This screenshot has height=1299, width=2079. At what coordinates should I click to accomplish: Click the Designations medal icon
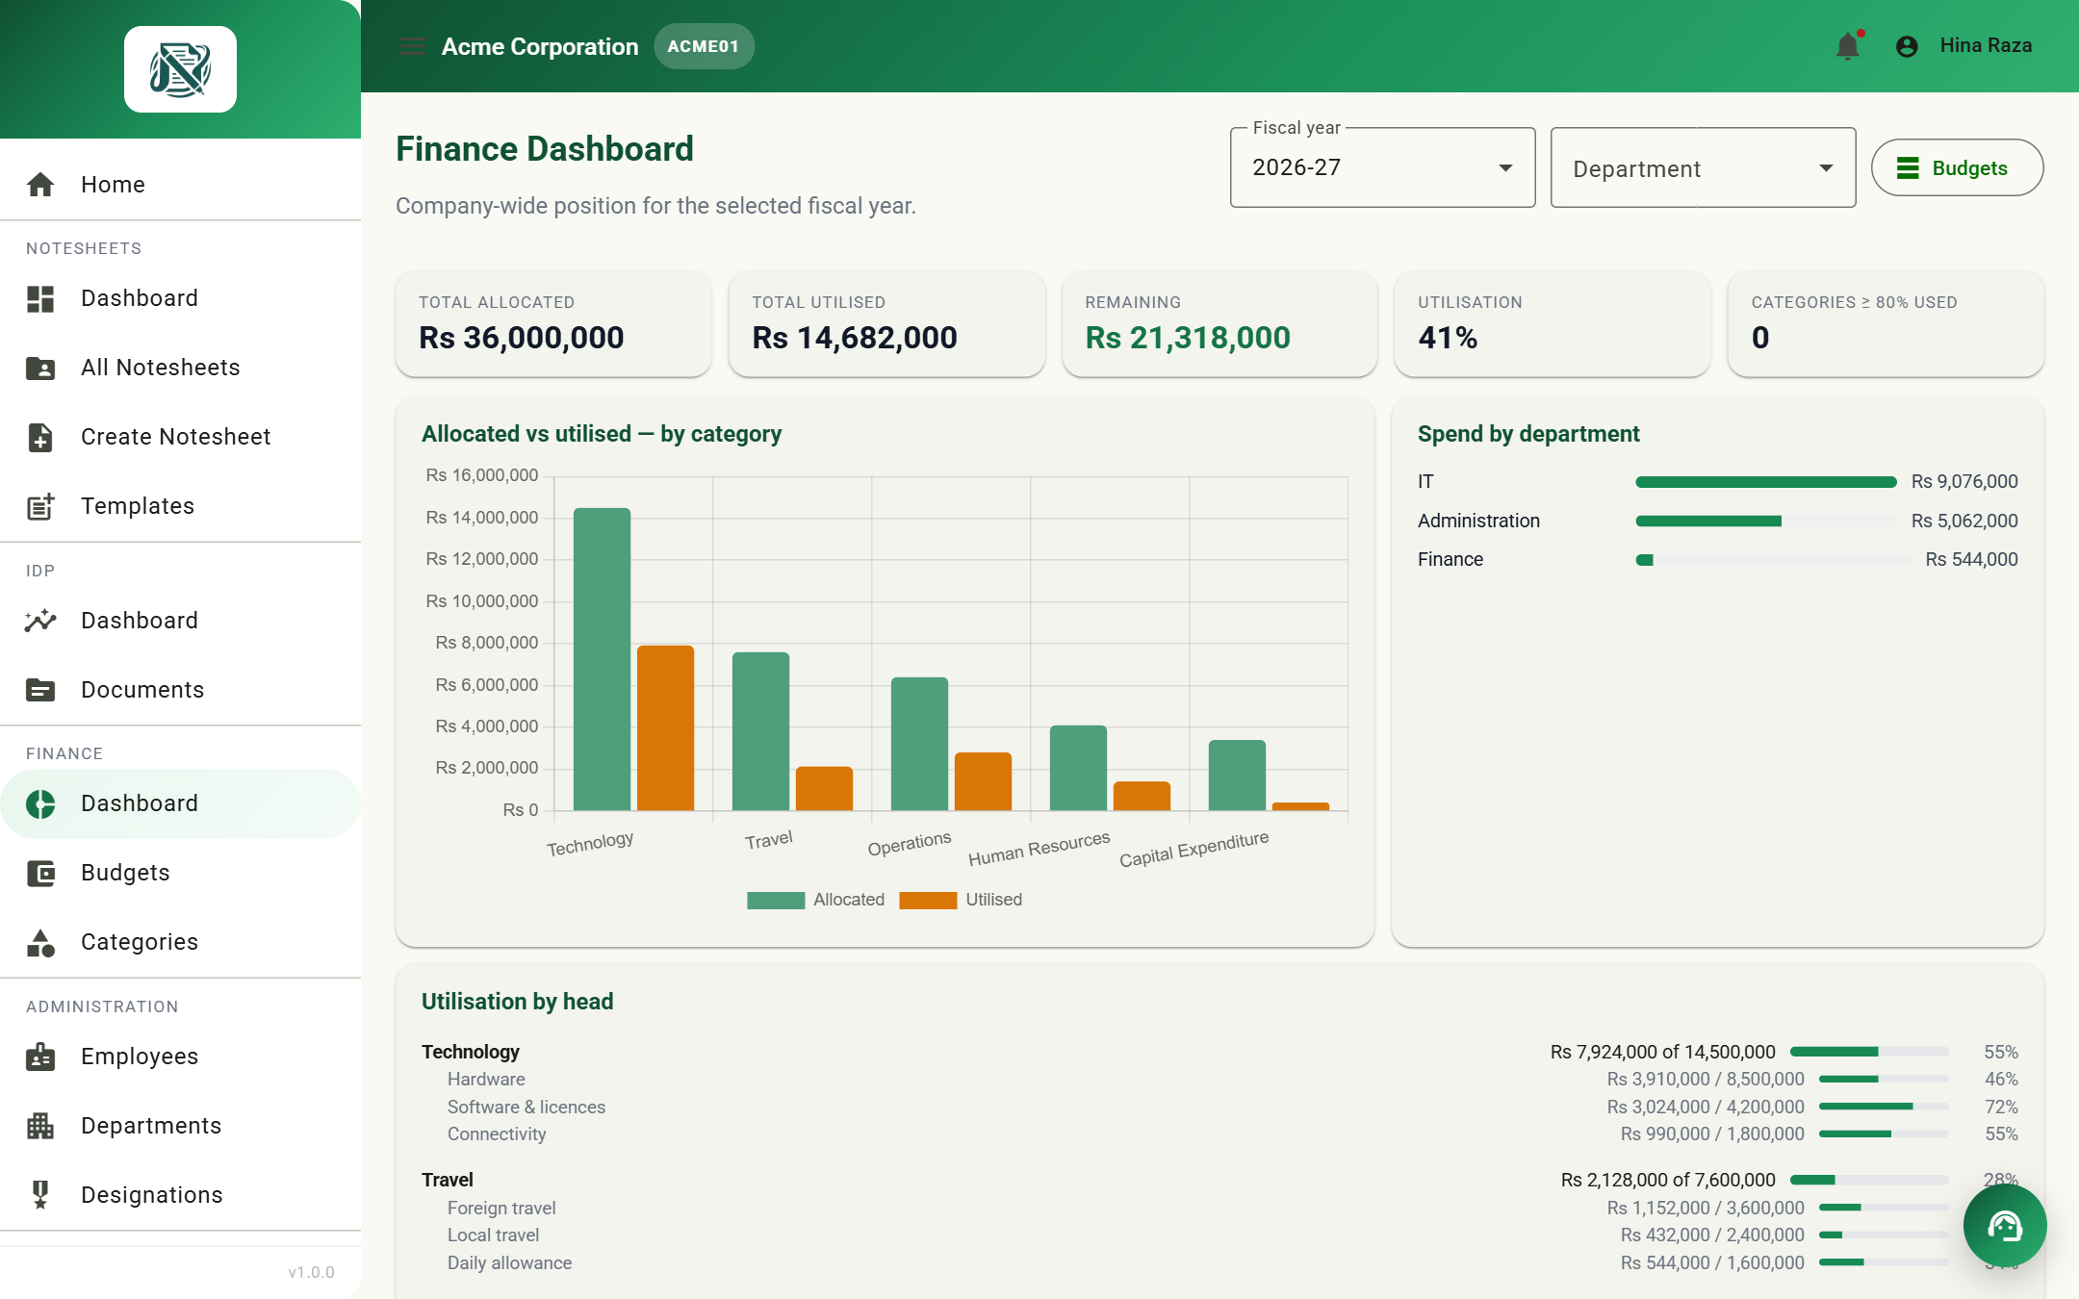pyautogui.click(x=40, y=1195)
